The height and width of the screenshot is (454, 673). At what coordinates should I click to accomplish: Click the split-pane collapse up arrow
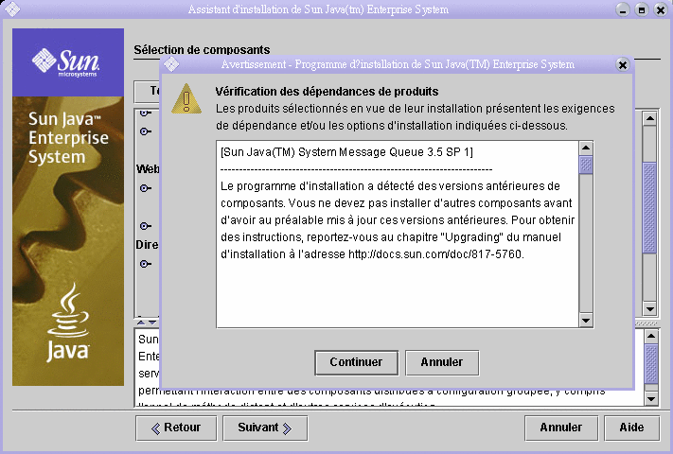[141, 322]
